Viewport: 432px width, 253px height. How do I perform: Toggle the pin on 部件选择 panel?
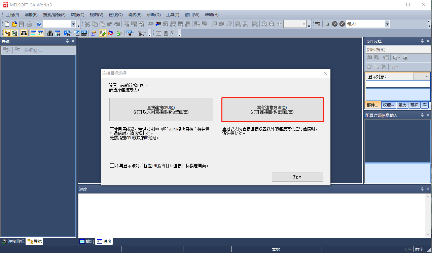[x=423, y=41]
